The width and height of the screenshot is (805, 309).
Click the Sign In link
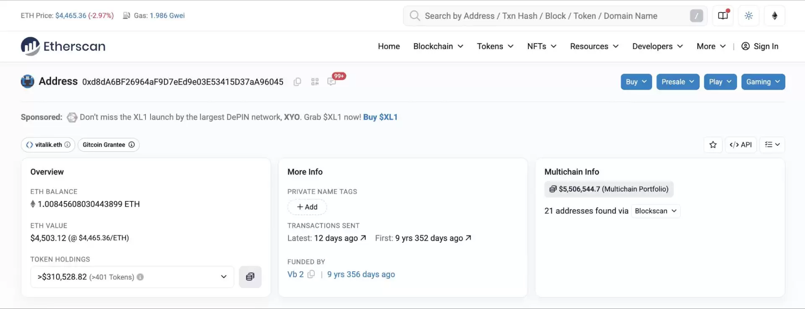760,46
